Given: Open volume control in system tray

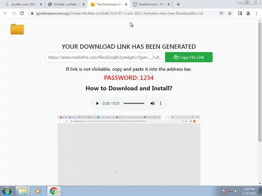Looking at the screenshot, I should click(236, 191).
